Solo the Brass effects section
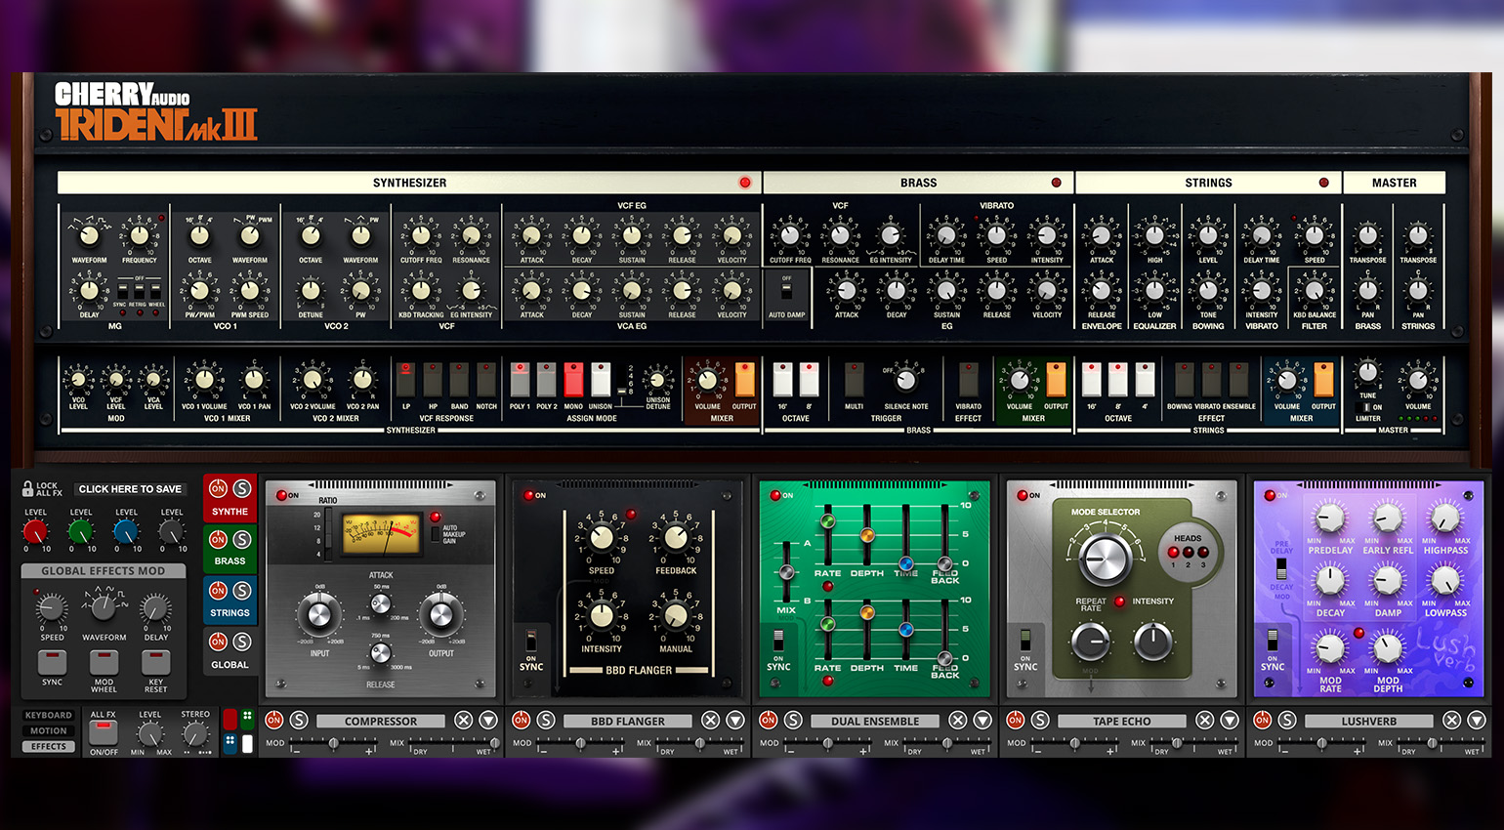Viewport: 1504px width, 830px height. point(242,540)
